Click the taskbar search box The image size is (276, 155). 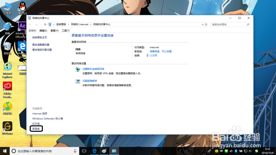[x=44, y=151]
